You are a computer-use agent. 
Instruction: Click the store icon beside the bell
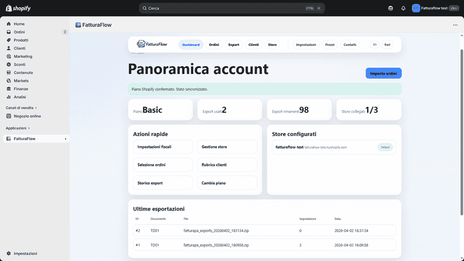click(391, 8)
